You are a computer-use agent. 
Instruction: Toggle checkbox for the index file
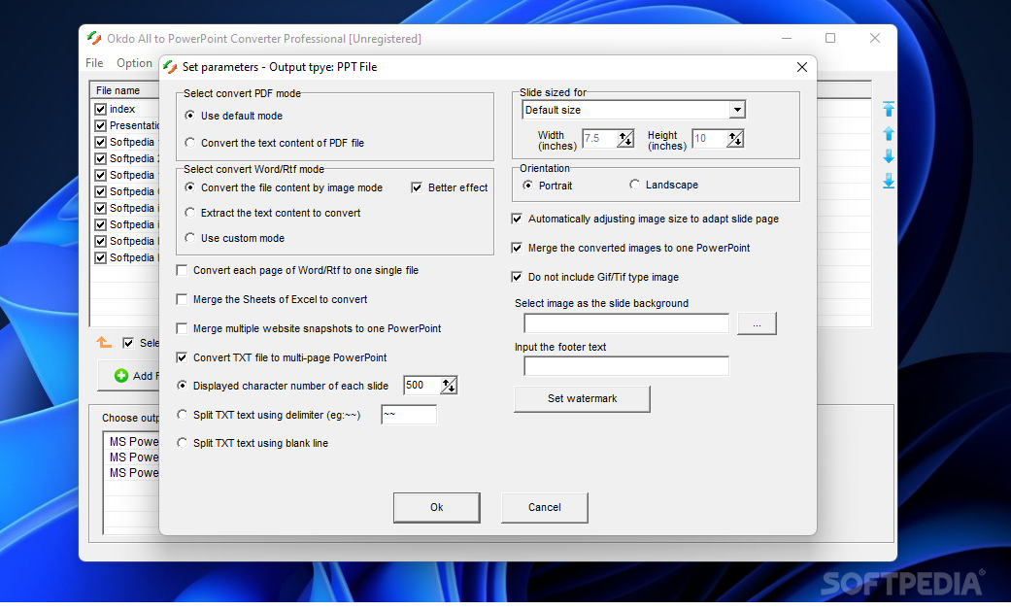(x=100, y=109)
